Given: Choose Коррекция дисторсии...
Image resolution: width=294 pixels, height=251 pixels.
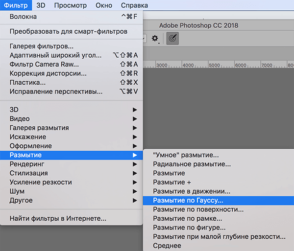Looking at the screenshot, I should (72, 73).
